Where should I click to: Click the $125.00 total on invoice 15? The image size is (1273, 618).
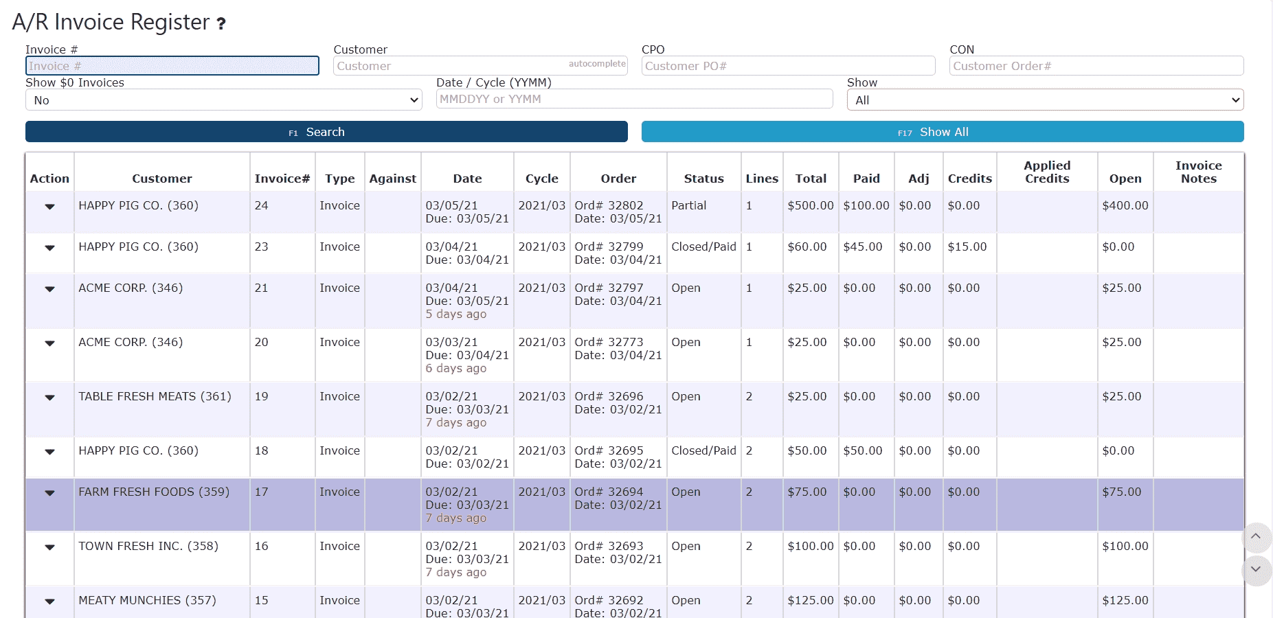pyautogui.click(x=811, y=600)
